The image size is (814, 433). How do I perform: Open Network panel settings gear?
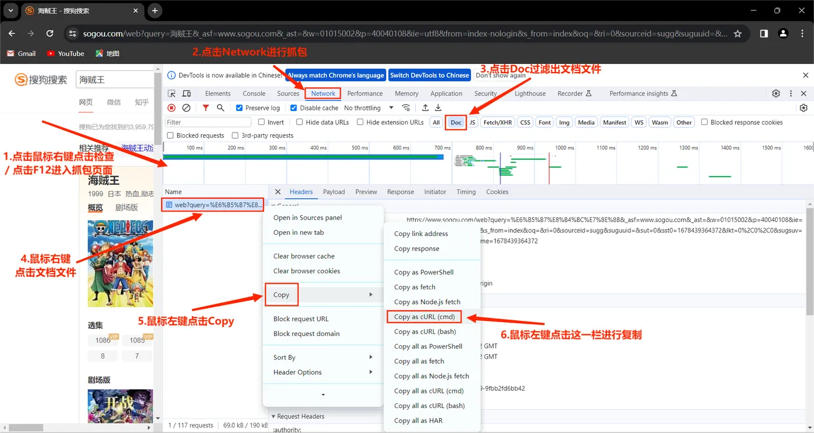[x=804, y=108]
